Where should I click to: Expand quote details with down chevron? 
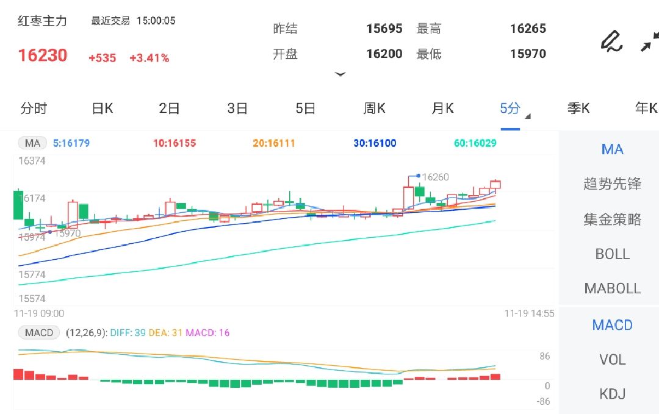coord(340,74)
